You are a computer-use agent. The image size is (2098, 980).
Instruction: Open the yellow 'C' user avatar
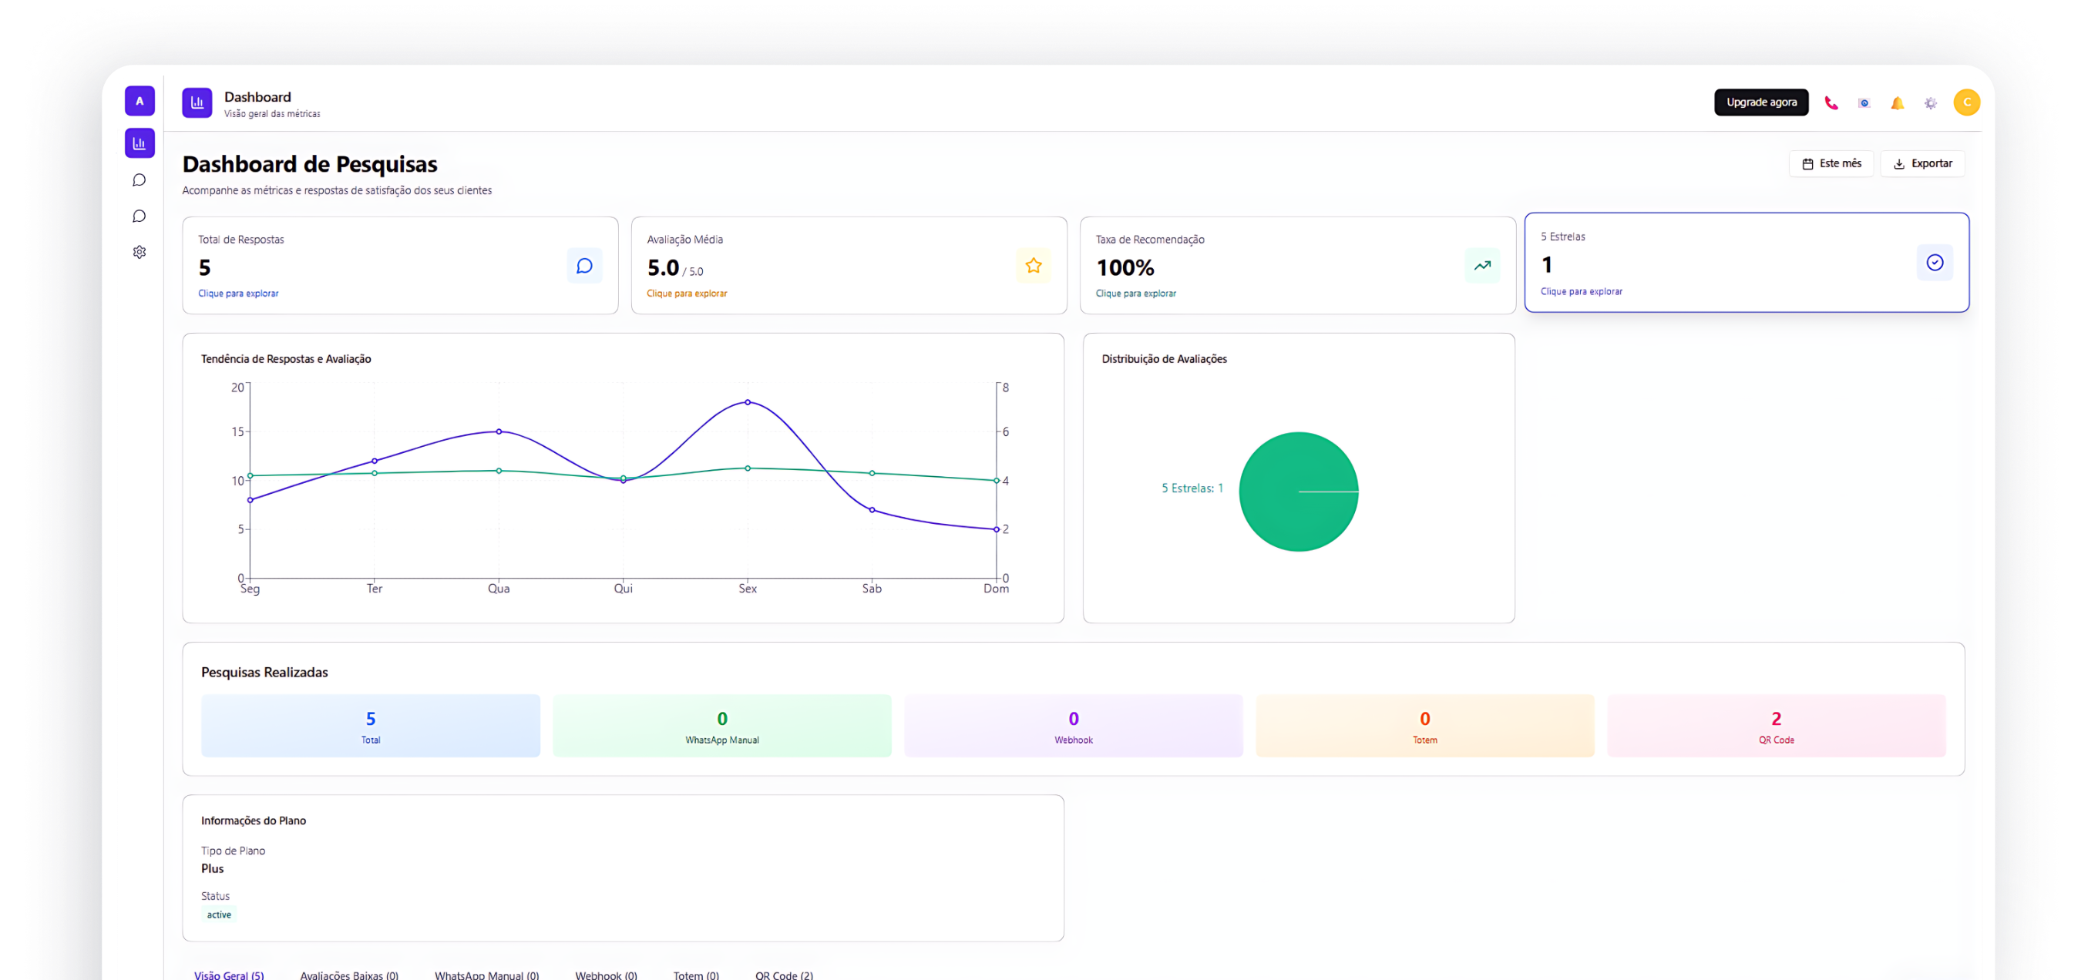(1966, 102)
